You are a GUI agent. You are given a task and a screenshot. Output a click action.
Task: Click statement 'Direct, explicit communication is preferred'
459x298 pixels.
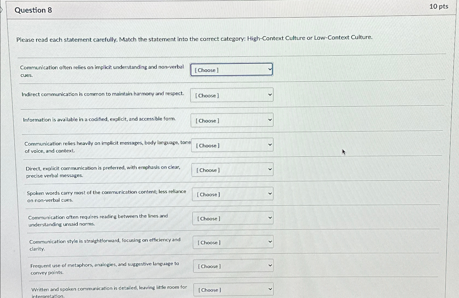coord(103,172)
